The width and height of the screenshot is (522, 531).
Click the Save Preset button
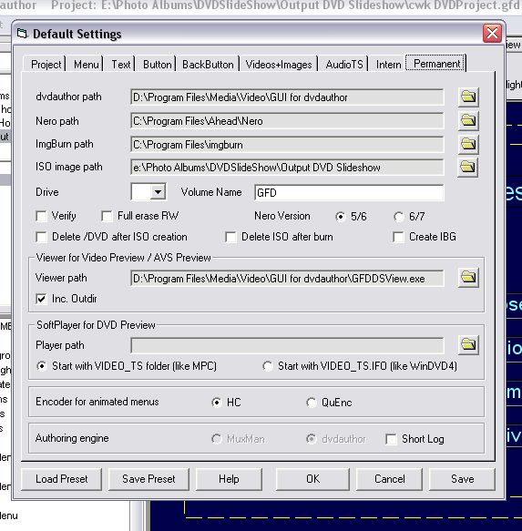(148, 479)
